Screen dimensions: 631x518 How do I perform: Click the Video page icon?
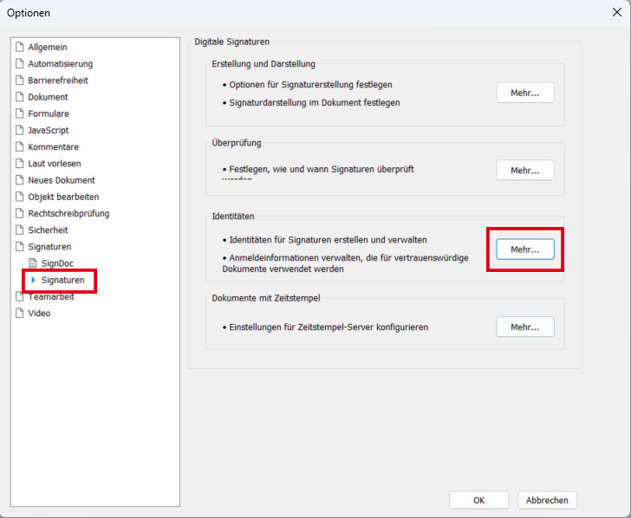(x=20, y=314)
